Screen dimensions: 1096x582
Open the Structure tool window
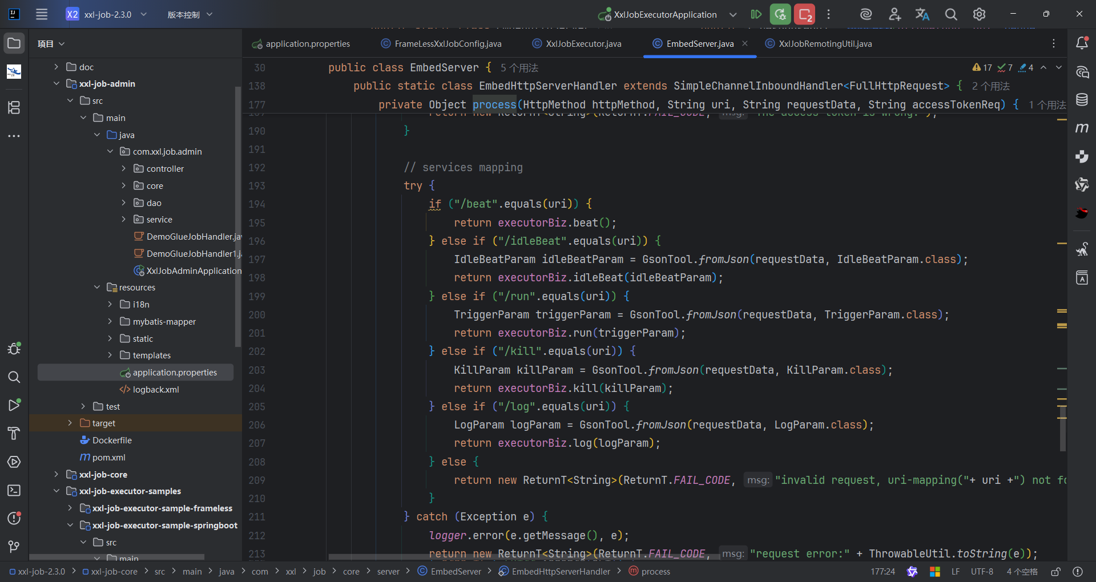14,107
